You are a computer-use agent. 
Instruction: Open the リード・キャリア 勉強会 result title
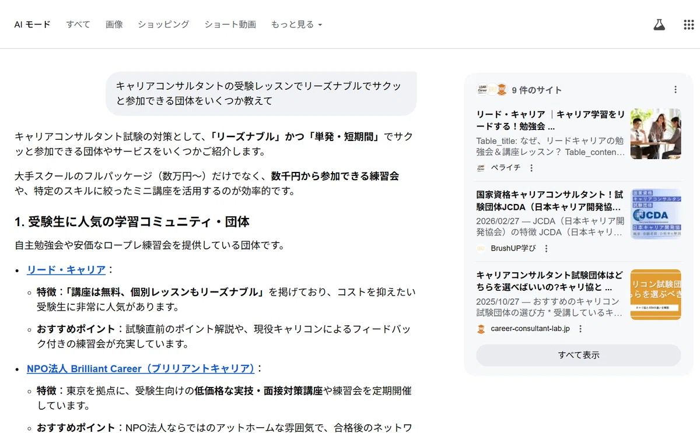[x=550, y=120]
